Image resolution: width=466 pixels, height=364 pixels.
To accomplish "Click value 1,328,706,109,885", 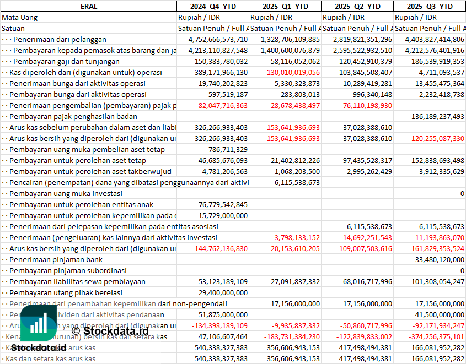I will pos(290,40).
